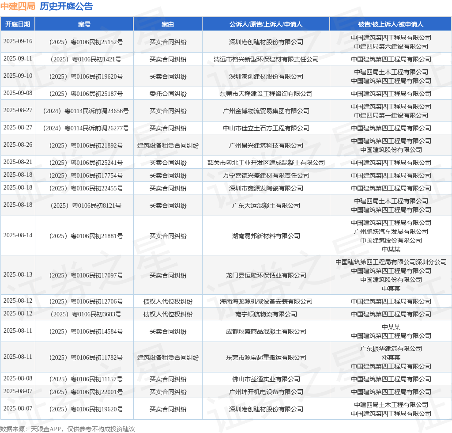Click plaintiff 东莞市天程建设工程咨询有限公司
Viewport: 452px width, 433px height.
pos(266,94)
